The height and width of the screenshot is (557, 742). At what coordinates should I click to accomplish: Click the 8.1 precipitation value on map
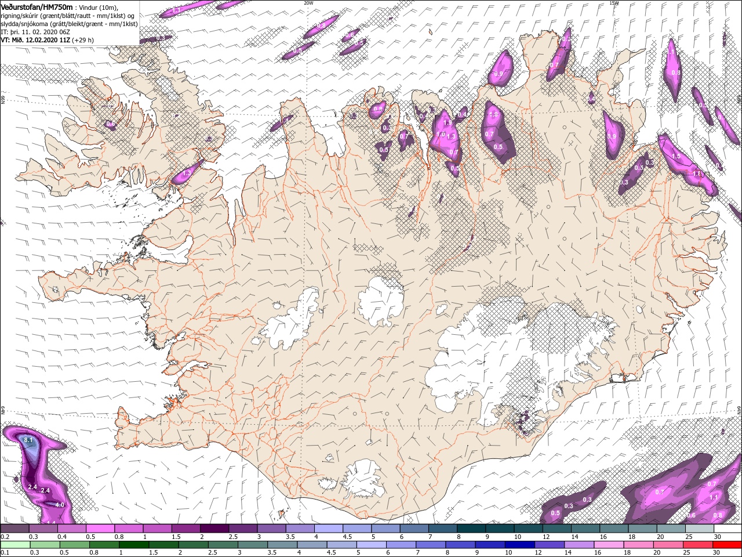[29, 440]
